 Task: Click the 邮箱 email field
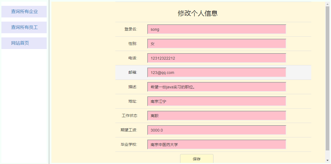pyautogui.click(x=216, y=73)
